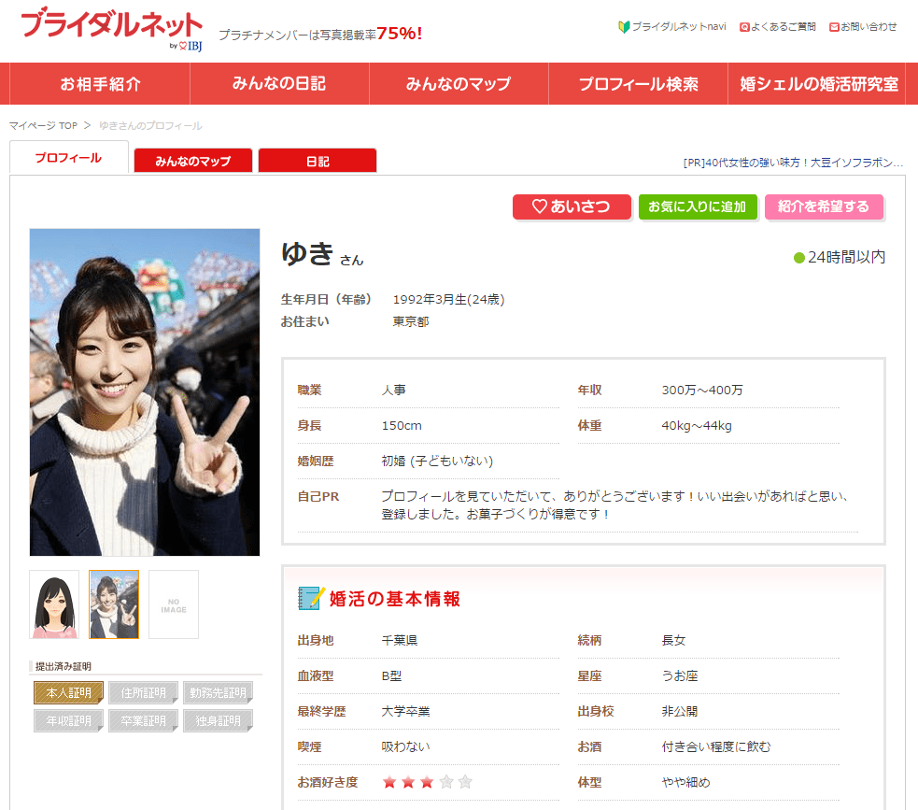Go to みんなの日記 in navigation

[279, 84]
